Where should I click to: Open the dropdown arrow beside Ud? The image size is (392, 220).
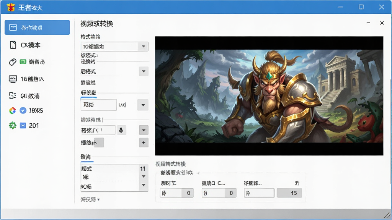tap(143, 105)
